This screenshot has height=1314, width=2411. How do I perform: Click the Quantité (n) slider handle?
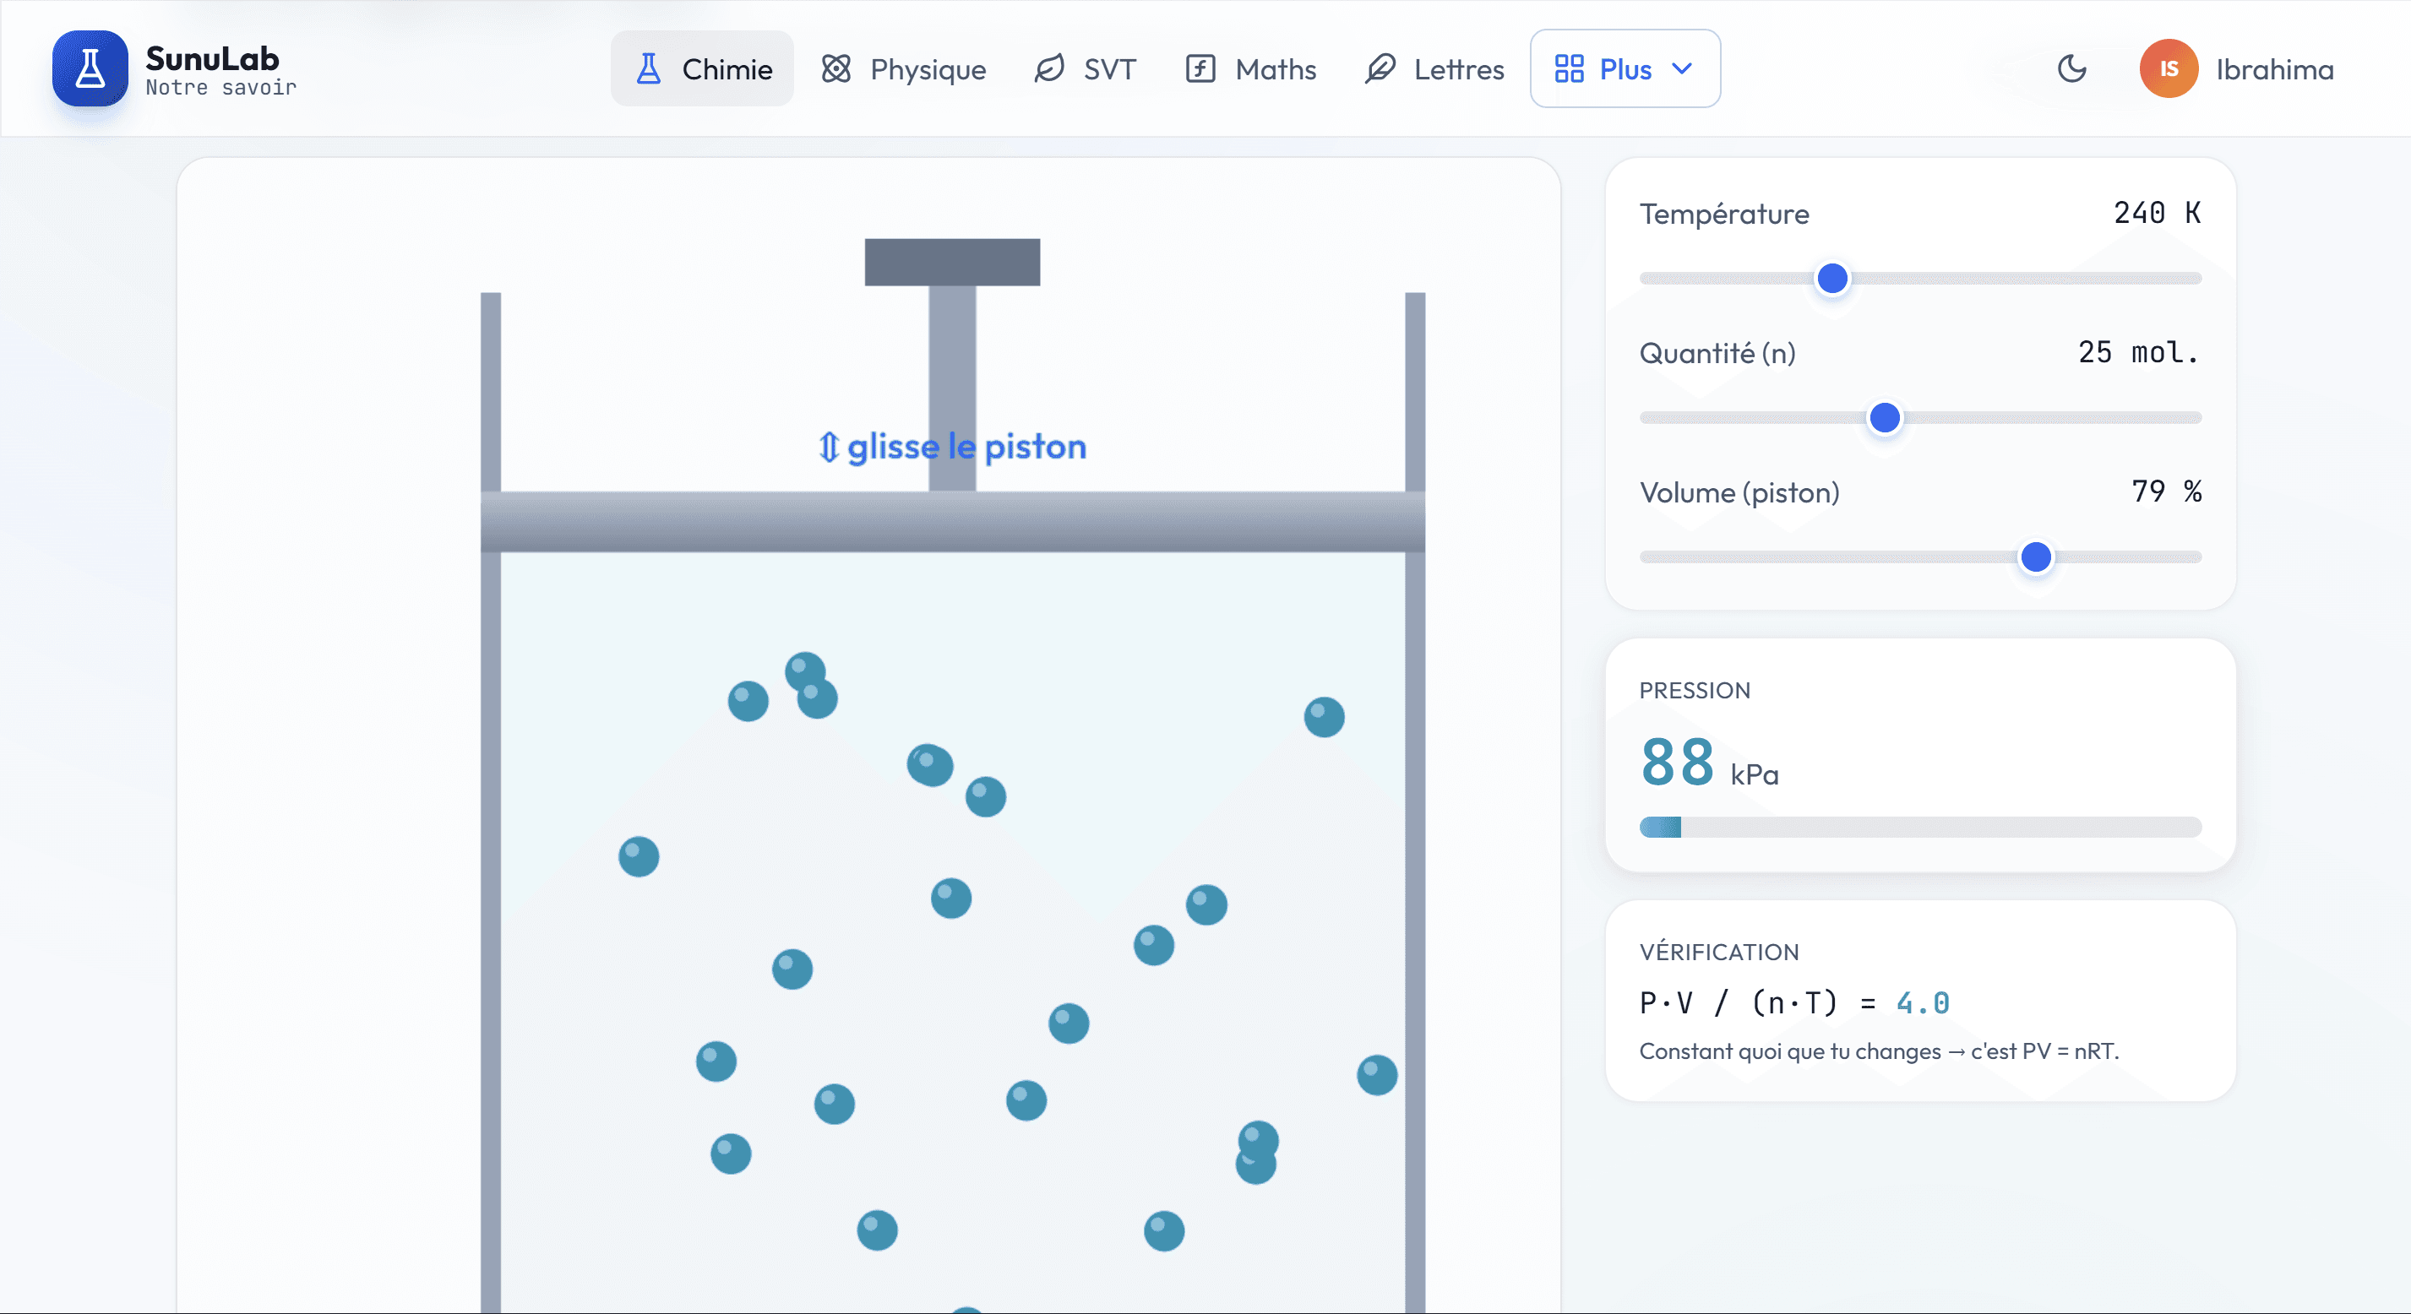tap(1884, 417)
